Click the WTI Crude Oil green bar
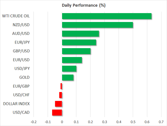 tap(107, 16)
